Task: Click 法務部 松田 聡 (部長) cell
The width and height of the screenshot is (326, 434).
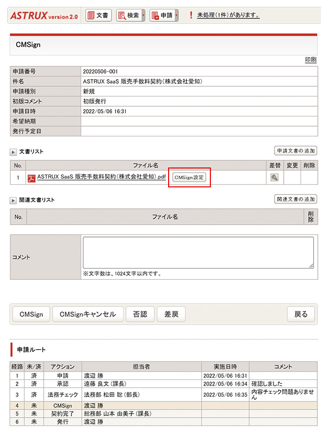Action: (142, 395)
